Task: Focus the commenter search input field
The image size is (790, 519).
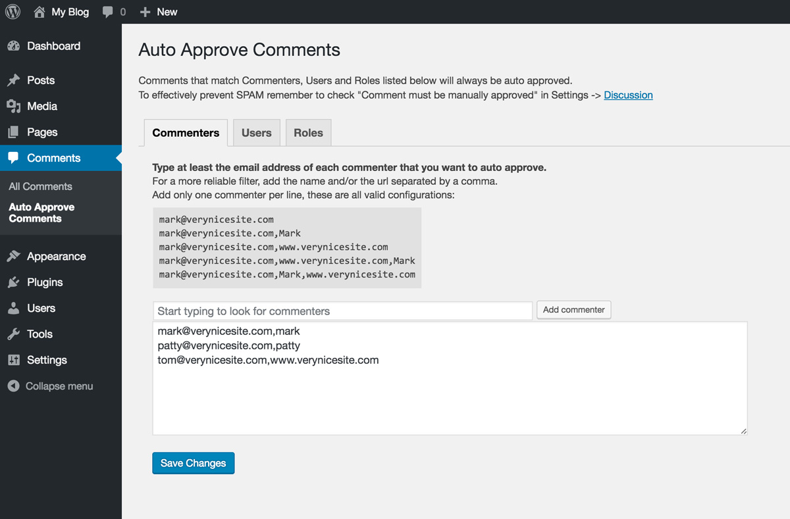Action: pyautogui.click(x=342, y=311)
